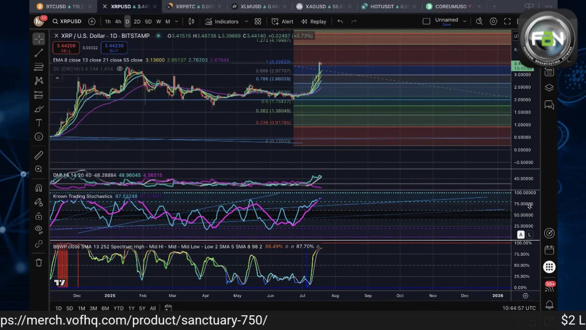The width and height of the screenshot is (586, 330).
Task: Remove drawings with the trash icon
Action: 39,263
